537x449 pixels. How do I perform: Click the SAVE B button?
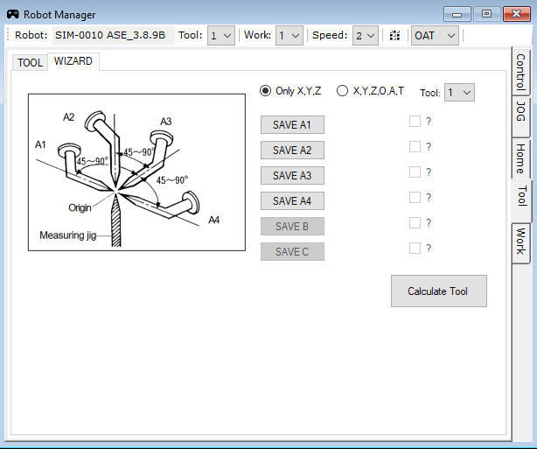(292, 226)
